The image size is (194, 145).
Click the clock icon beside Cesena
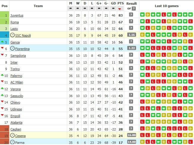[x=12, y=136]
